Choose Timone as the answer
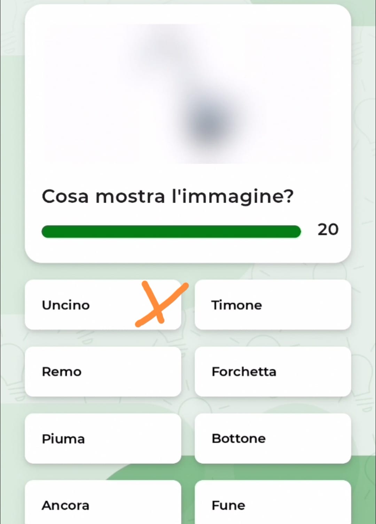Viewport: 376px width, 524px height. [273, 305]
